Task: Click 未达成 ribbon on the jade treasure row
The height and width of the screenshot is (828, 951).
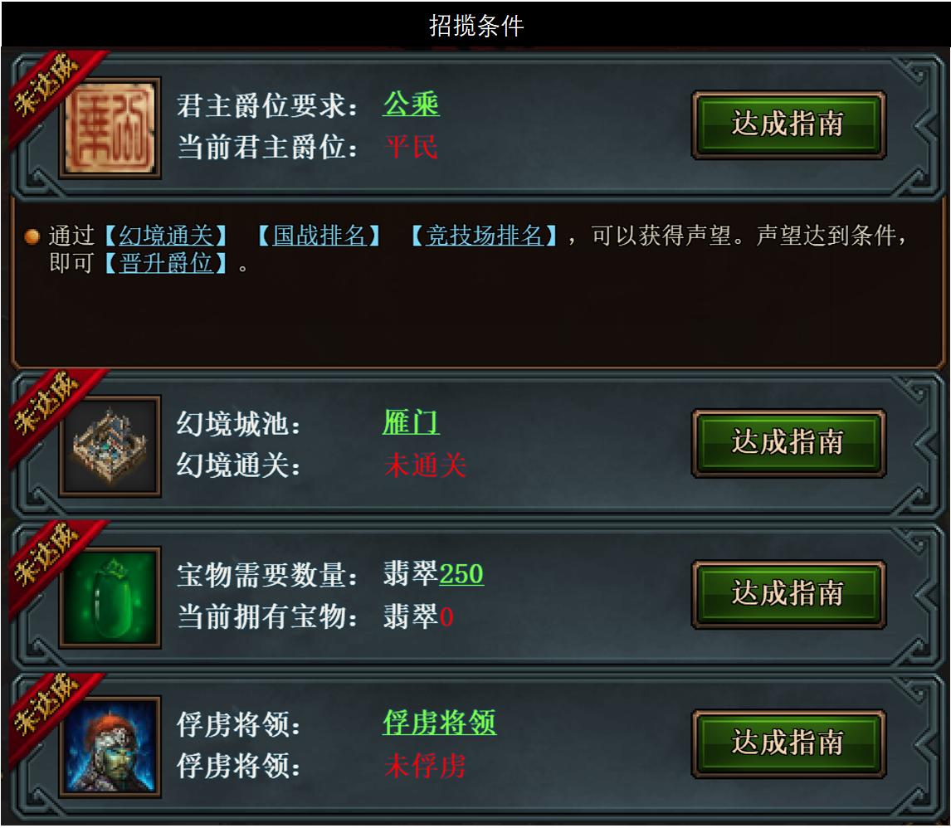Action: (x=51, y=560)
